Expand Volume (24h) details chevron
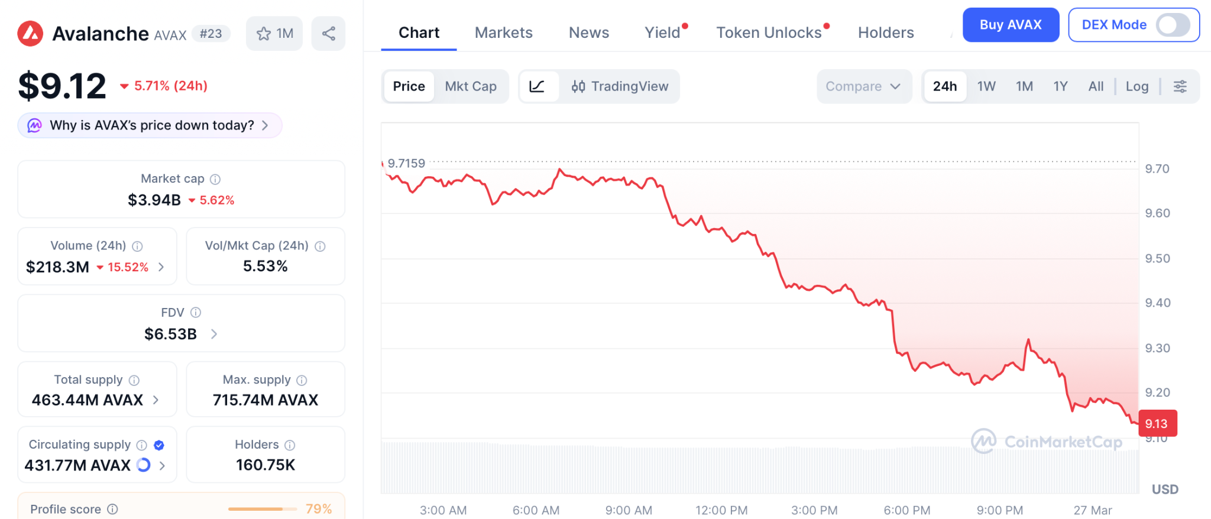 point(161,267)
